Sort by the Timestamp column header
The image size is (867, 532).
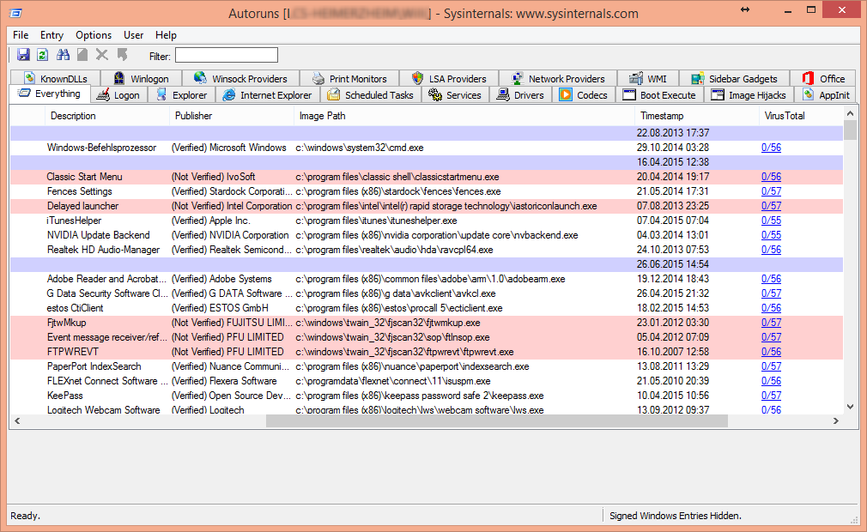coord(697,116)
